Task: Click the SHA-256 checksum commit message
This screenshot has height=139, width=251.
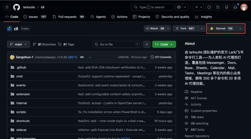Action: coord(112,68)
